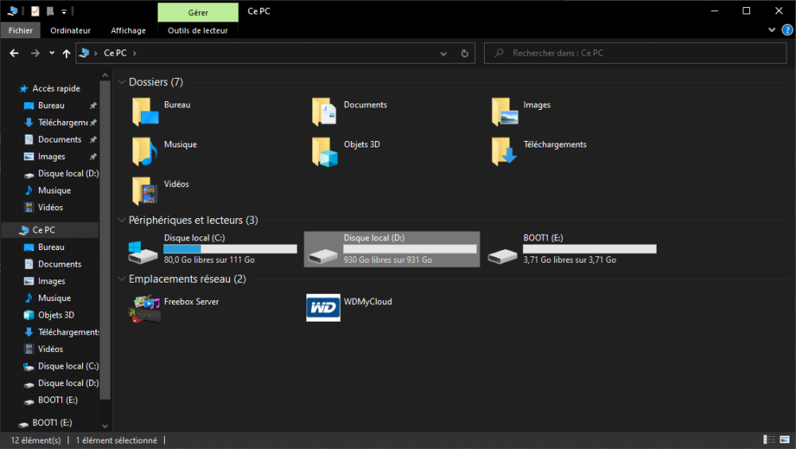This screenshot has width=796, height=449.
Task: Expand the ribbon with the chevron arrow
Action: point(772,30)
